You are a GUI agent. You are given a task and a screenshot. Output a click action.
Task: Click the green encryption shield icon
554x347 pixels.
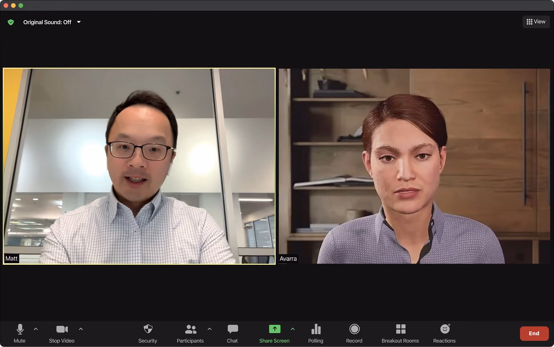point(11,22)
